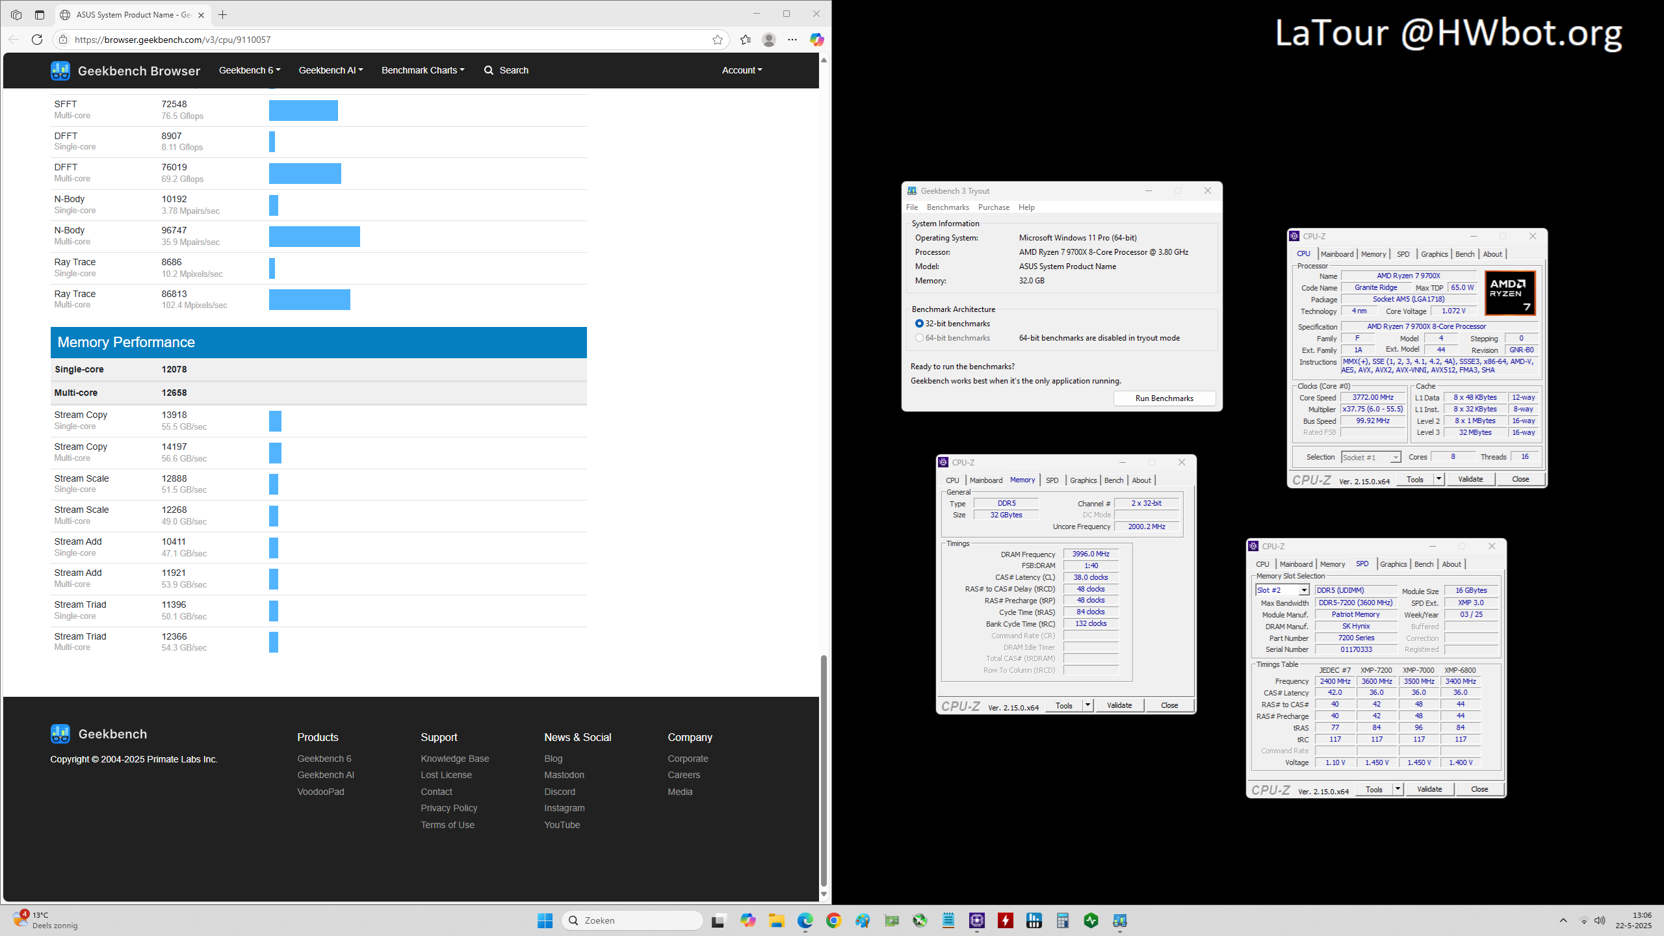Expand the Geekbench 6 dropdown menu
Image resolution: width=1664 pixels, height=936 pixels.
(x=250, y=70)
